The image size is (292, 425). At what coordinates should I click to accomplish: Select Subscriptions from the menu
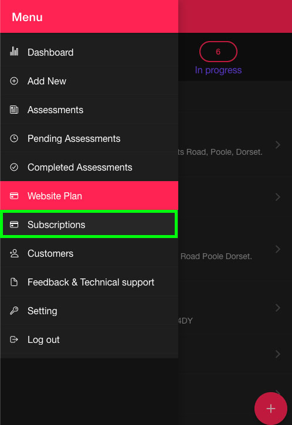coord(89,225)
